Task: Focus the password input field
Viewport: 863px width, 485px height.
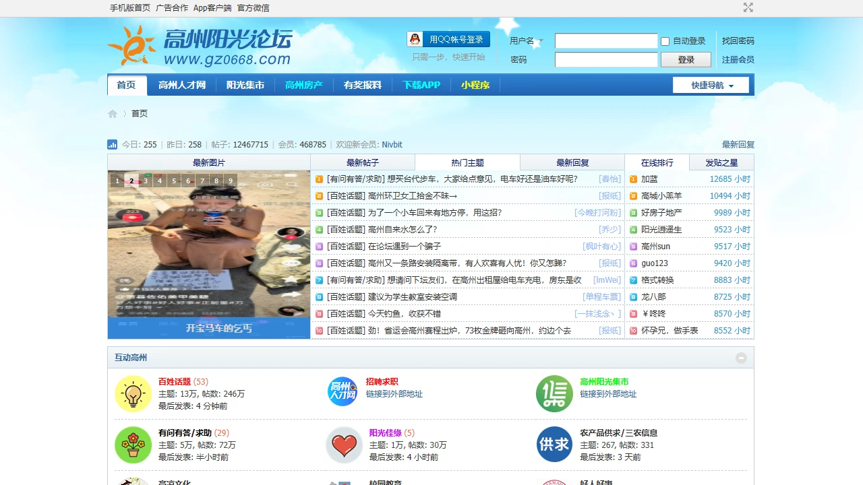Action: pyautogui.click(x=606, y=59)
